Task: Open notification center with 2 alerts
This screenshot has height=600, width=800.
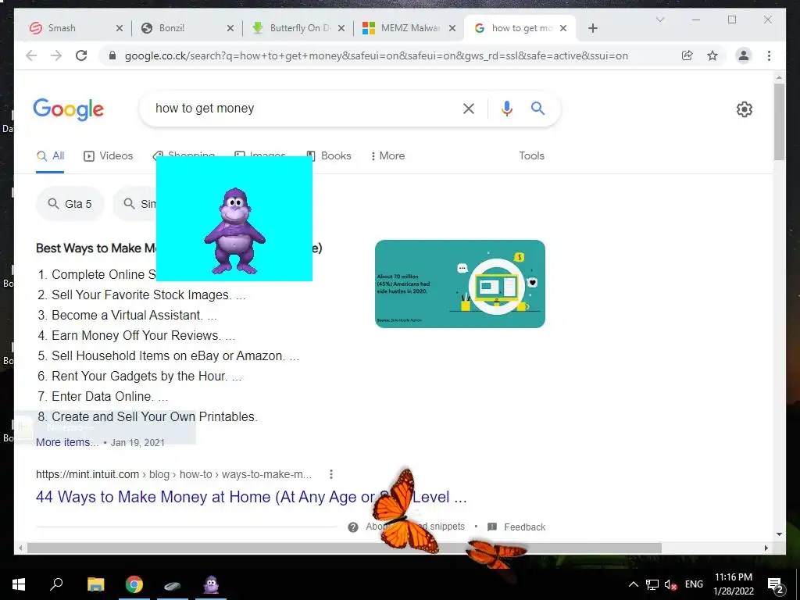Action: click(776, 586)
